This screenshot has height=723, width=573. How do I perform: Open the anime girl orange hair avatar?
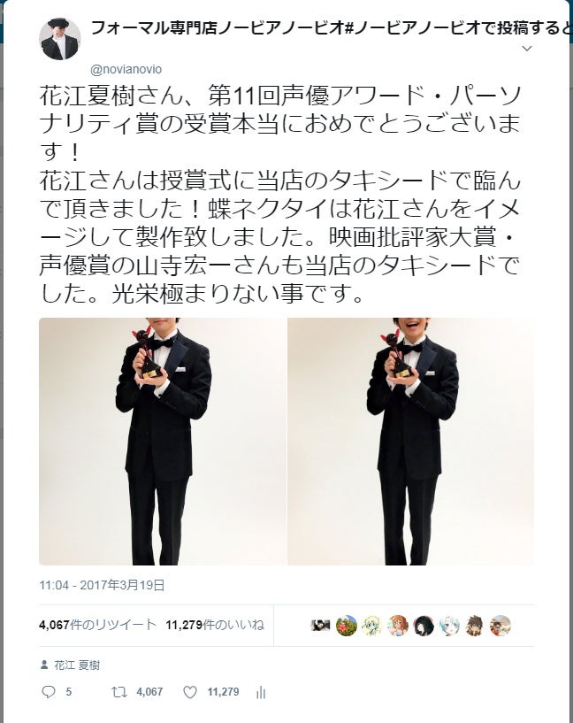click(398, 626)
